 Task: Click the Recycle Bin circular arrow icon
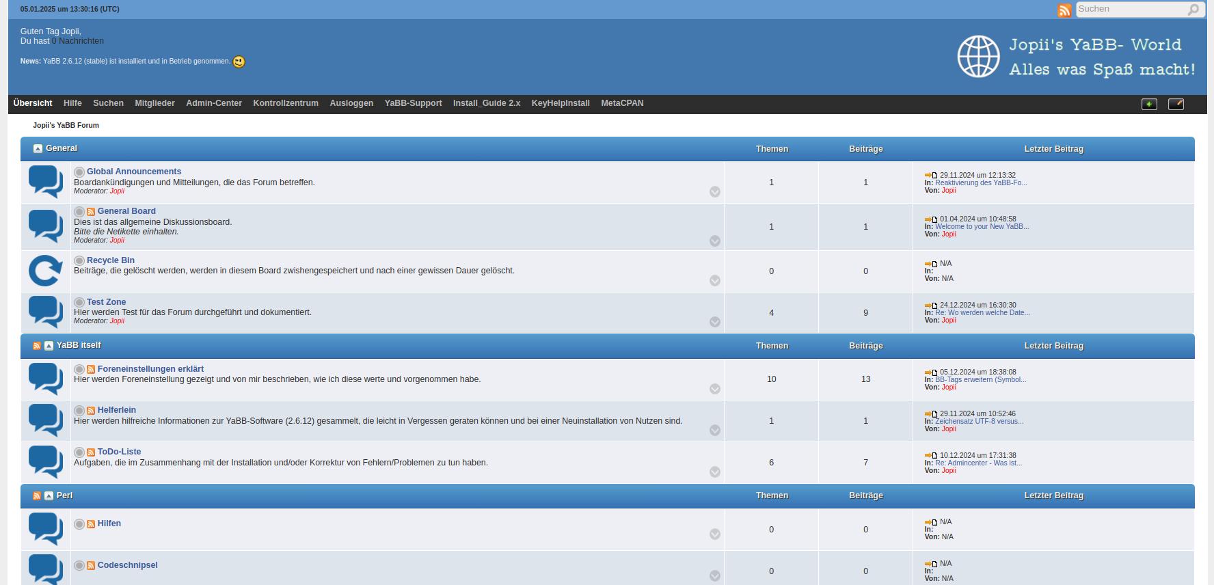(x=45, y=271)
